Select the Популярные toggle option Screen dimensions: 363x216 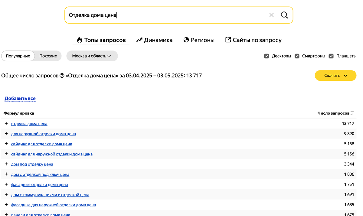18,56
